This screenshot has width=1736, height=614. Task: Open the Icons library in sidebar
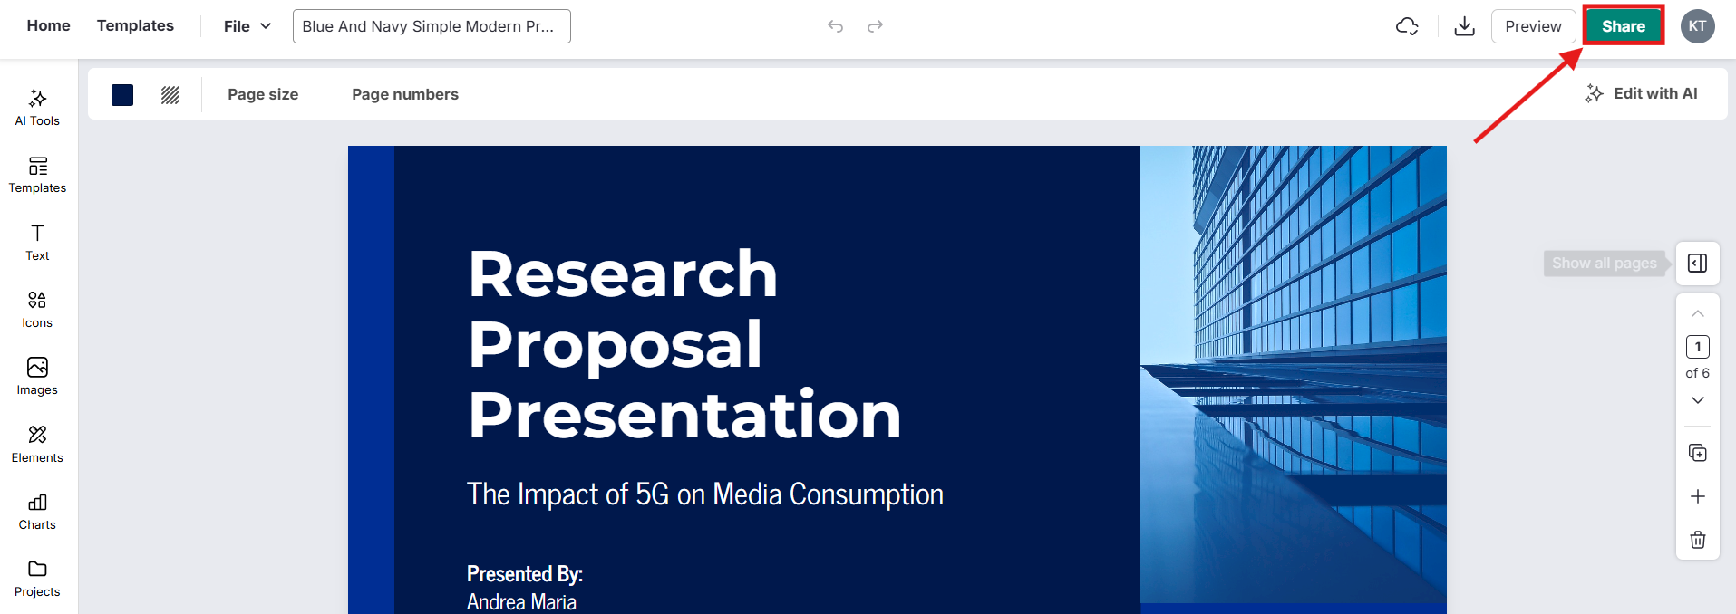(37, 309)
